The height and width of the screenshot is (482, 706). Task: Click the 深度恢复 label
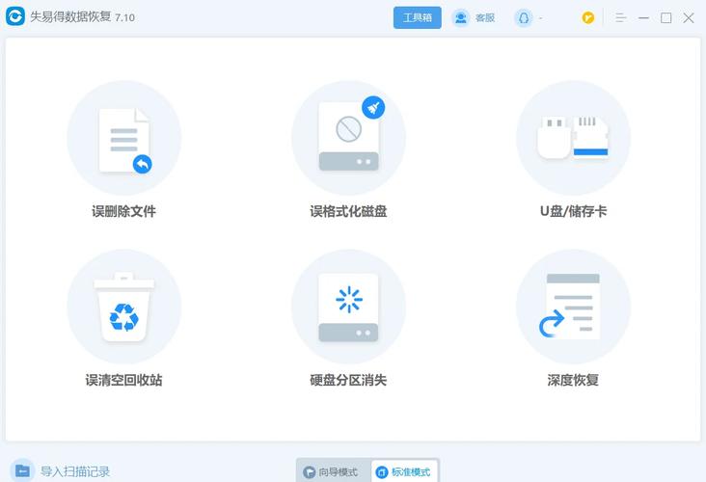pyautogui.click(x=573, y=380)
